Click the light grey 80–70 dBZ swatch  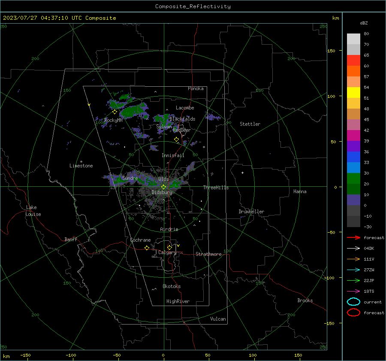(x=353, y=39)
